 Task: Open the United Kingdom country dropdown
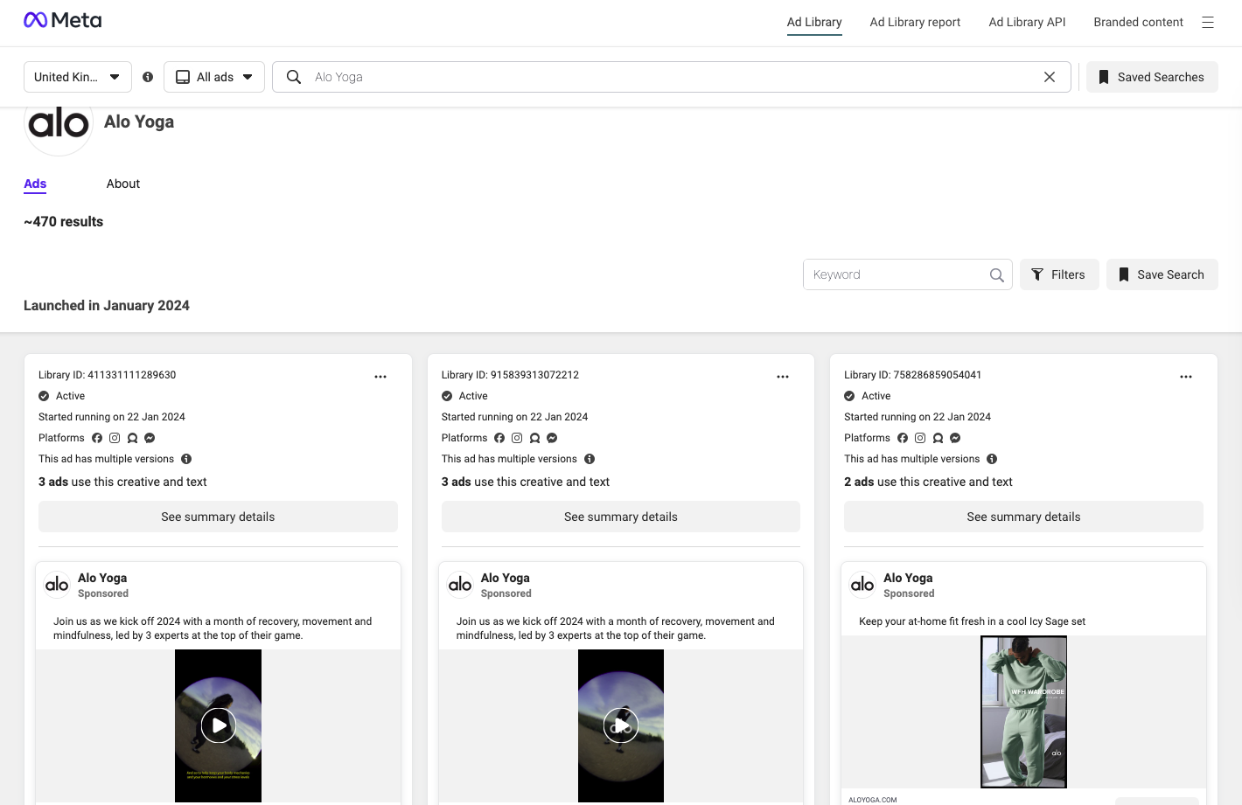pos(77,77)
